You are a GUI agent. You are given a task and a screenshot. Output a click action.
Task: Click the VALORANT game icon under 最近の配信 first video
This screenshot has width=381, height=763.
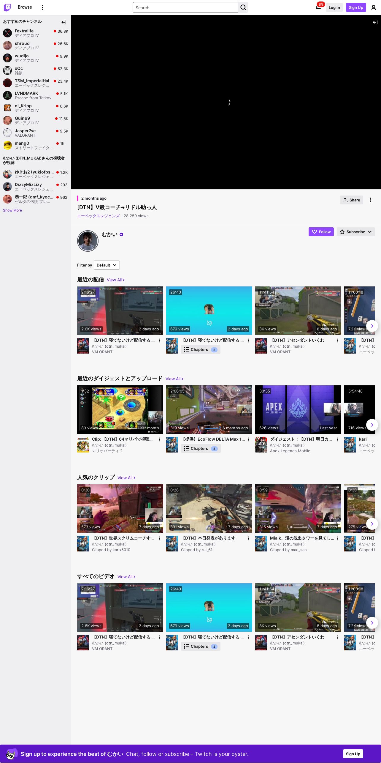click(x=83, y=346)
